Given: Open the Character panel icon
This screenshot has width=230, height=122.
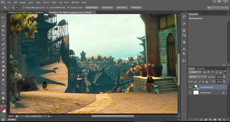Looking at the screenshot, I should [184, 49].
